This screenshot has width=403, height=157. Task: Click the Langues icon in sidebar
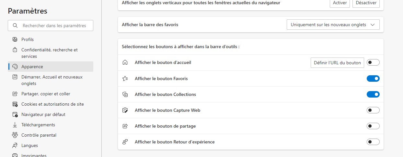point(15,145)
